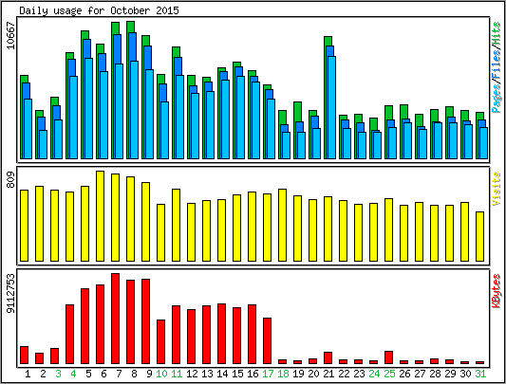Select the red KBytes bar for day 17
The width and height of the screenshot is (506, 384).
pyautogui.click(x=267, y=340)
